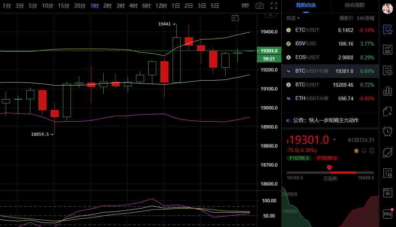
Task: Toggle the price alert bell icon
Action: click(364, 151)
